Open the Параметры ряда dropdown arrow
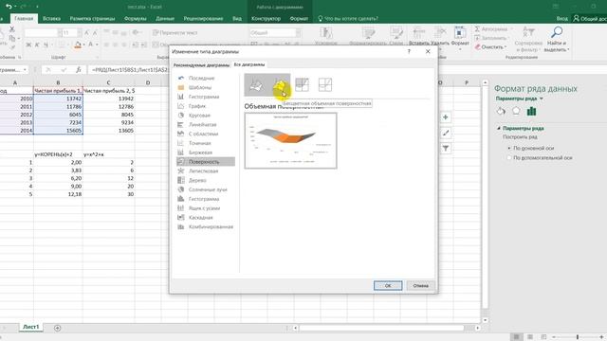The width and height of the screenshot is (607, 341). (x=542, y=99)
